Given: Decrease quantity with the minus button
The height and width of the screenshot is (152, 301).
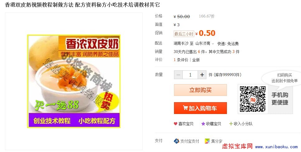Looking at the screenshot, I should click(178, 75).
